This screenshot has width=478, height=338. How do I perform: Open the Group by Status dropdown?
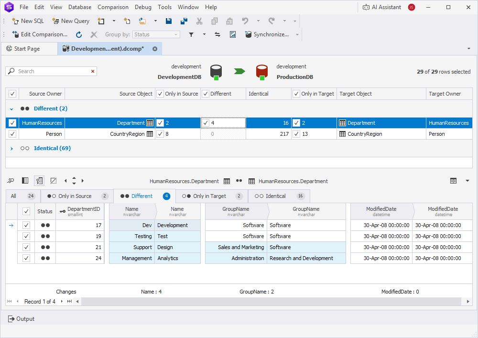click(176, 34)
